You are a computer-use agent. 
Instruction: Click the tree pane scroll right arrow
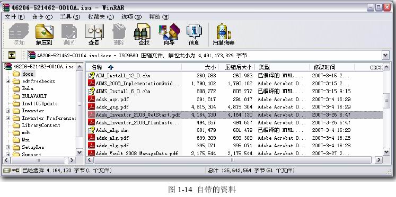pos(72,160)
